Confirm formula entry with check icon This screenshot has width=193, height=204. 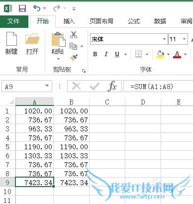[95, 86]
